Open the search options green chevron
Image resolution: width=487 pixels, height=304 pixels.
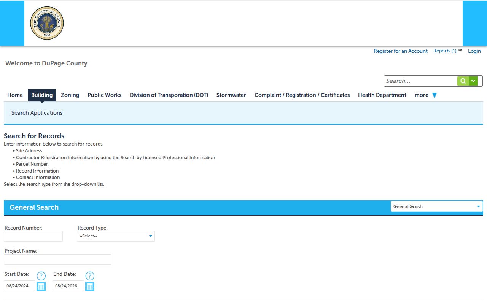pos(473,81)
